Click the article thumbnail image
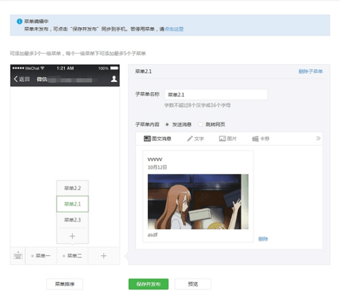This screenshot has height=292, width=340. click(198, 201)
